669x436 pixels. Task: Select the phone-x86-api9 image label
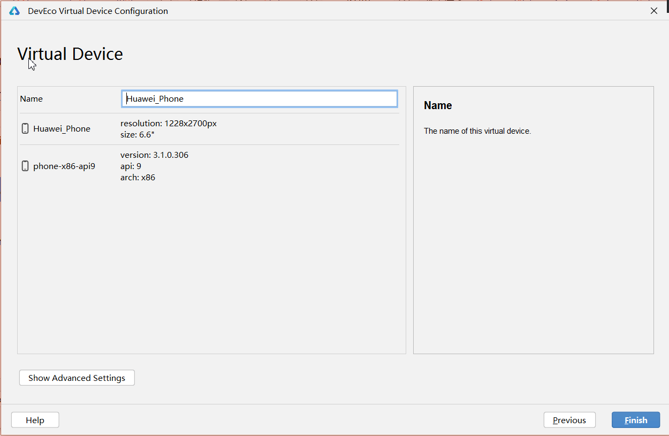(64, 166)
